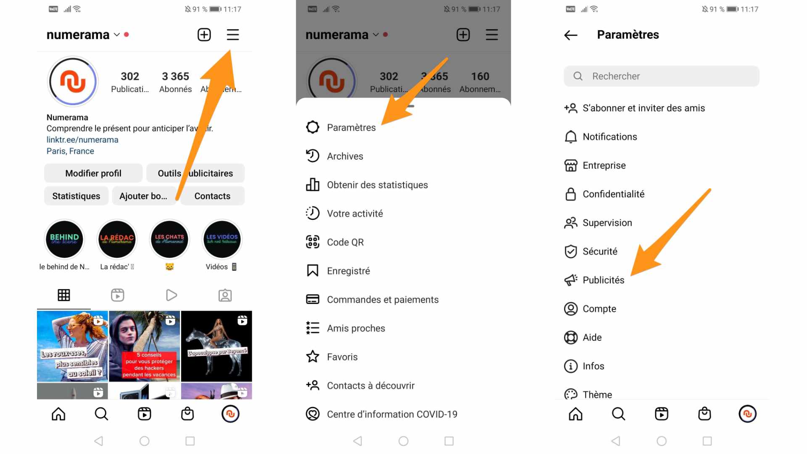Click in the Rechercher search field
This screenshot has width=807, height=454.
(661, 76)
